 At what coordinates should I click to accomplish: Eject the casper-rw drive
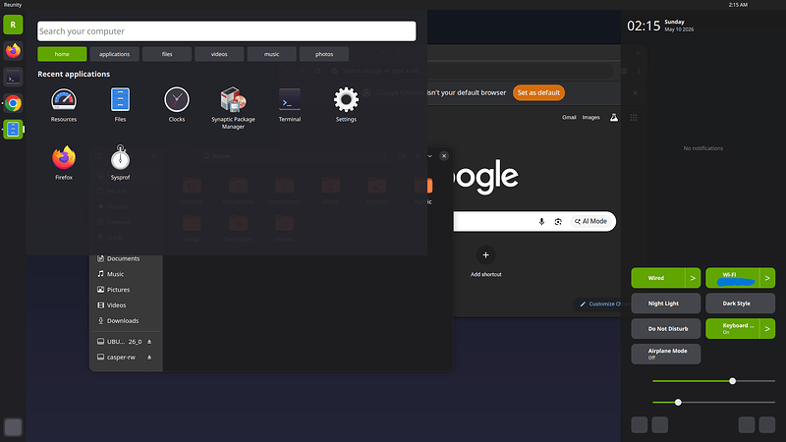tap(149, 358)
